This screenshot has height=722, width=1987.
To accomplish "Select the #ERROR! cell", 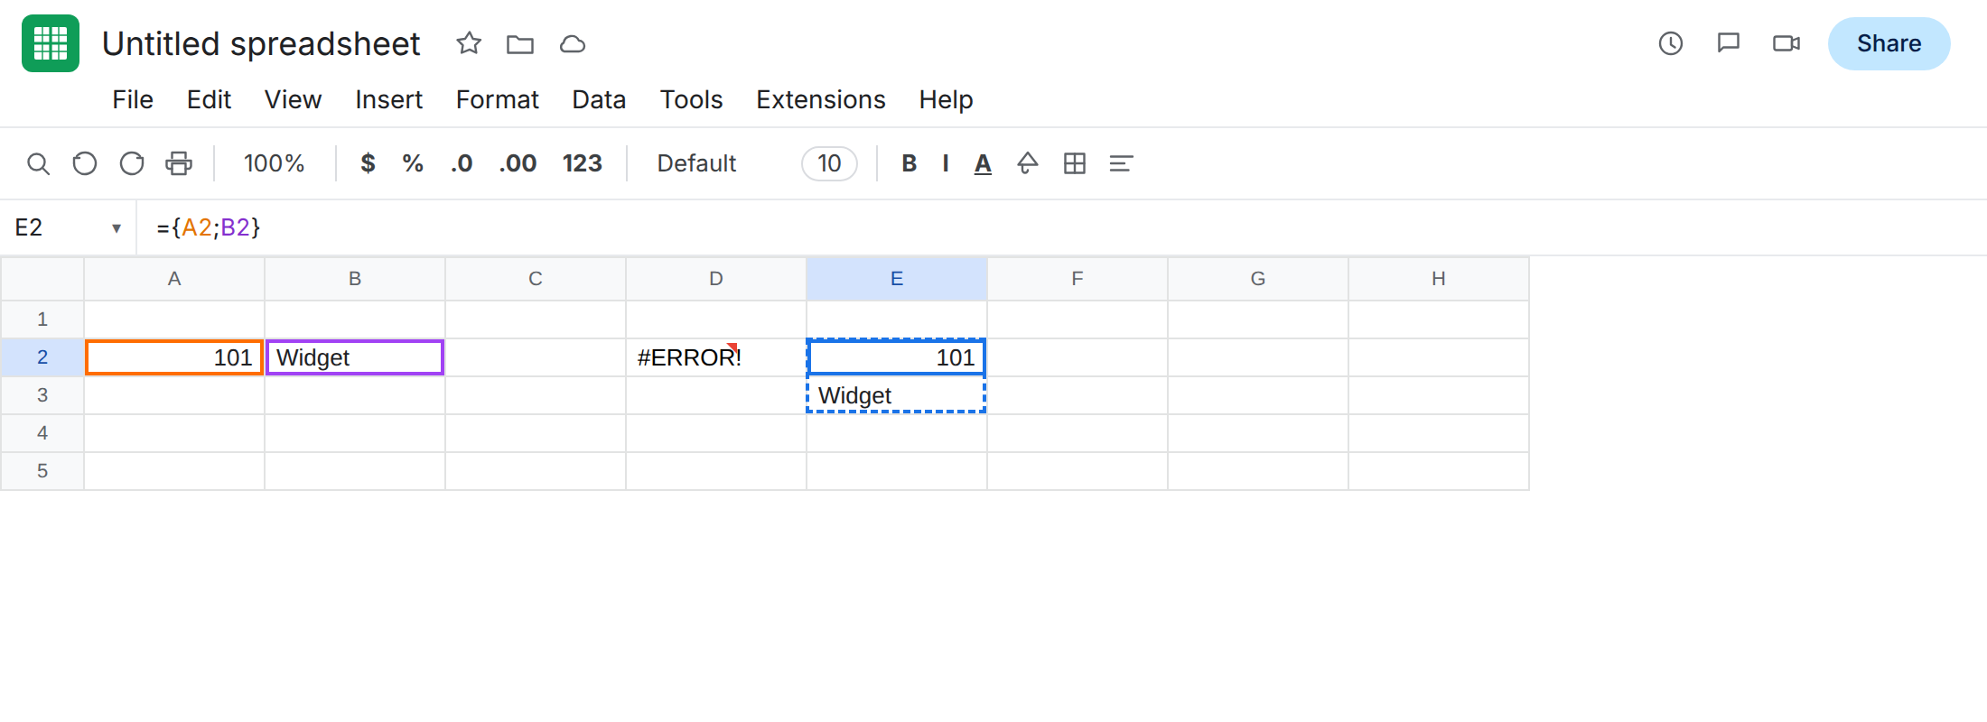I will click(x=716, y=357).
